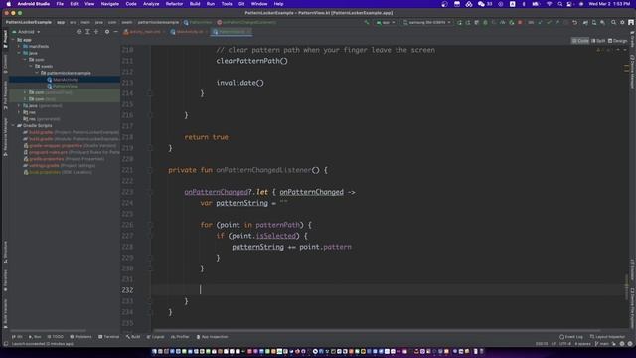This screenshot has height=358, width=636.
Task: Select the PatternView.kt editor tab
Action: [x=232, y=32]
